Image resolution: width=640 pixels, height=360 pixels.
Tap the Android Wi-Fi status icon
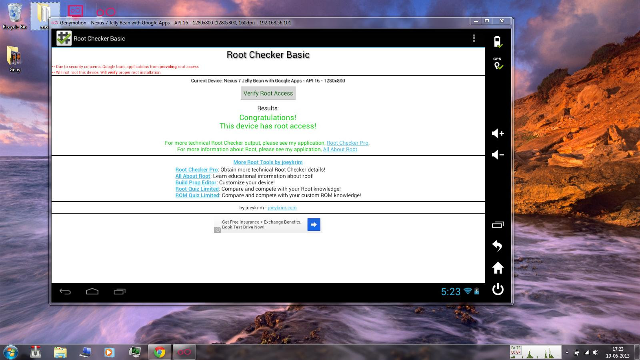pyautogui.click(x=468, y=291)
